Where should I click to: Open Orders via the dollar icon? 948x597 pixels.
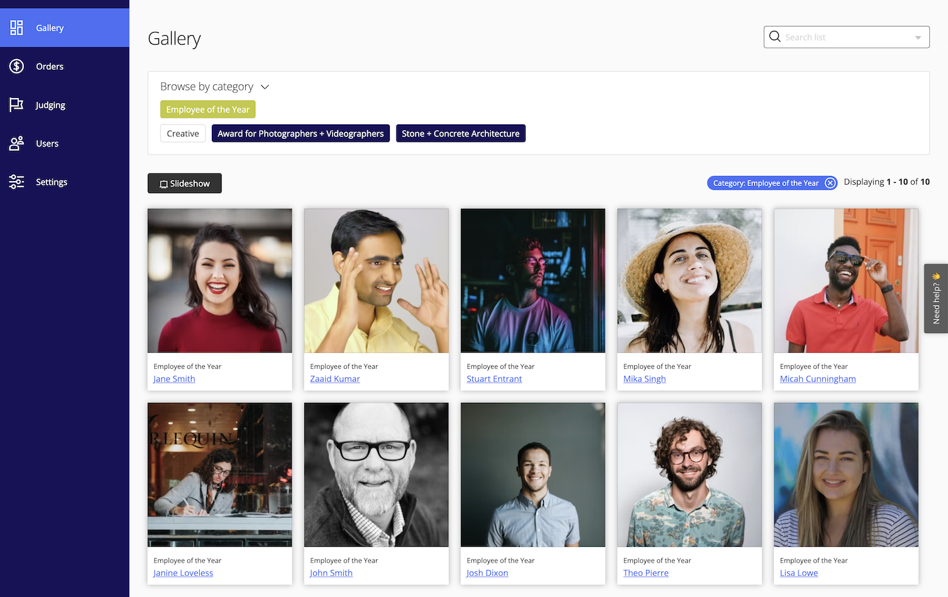click(16, 66)
